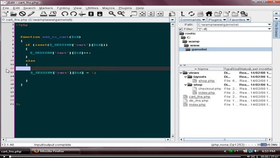Open the Favorites dropdown
This screenshot has width=280, height=158.
pos(239,20)
